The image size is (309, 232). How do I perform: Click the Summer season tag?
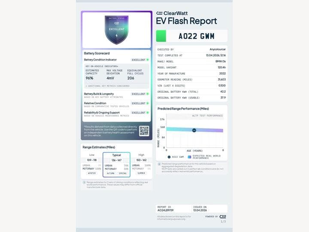click(141, 173)
